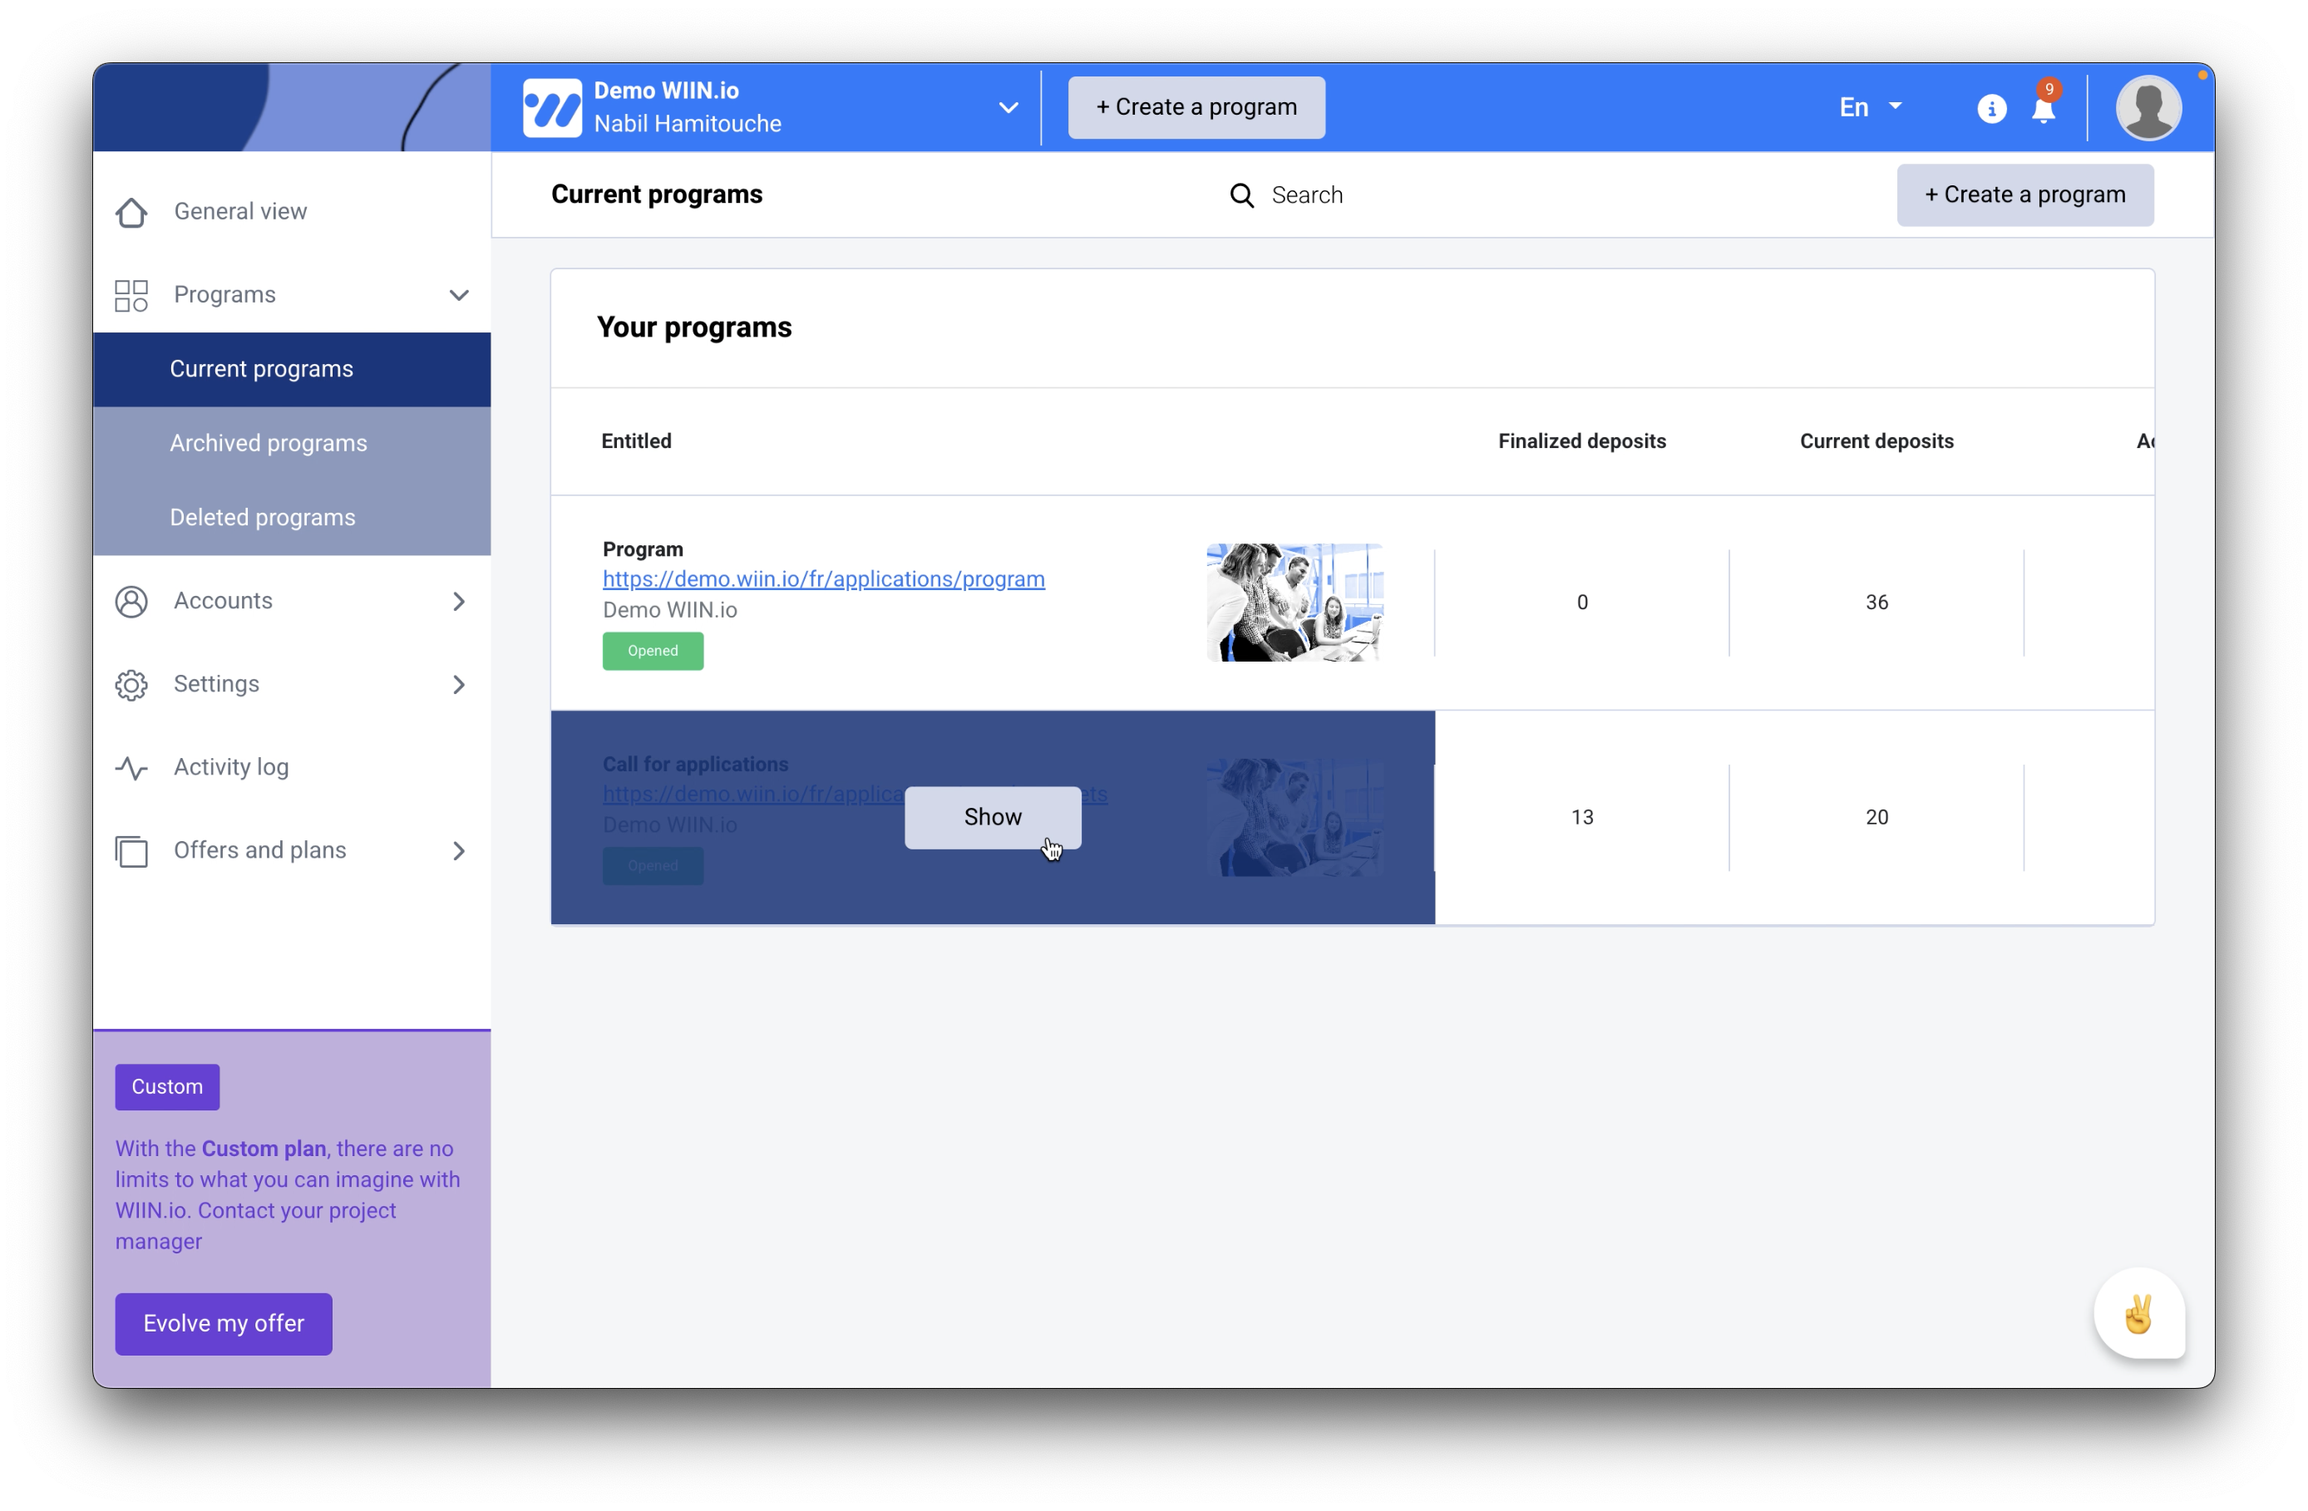Expand the Demo WIIN.io account dropdown
This screenshot has height=1511, width=2308.
[x=1009, y=107]
